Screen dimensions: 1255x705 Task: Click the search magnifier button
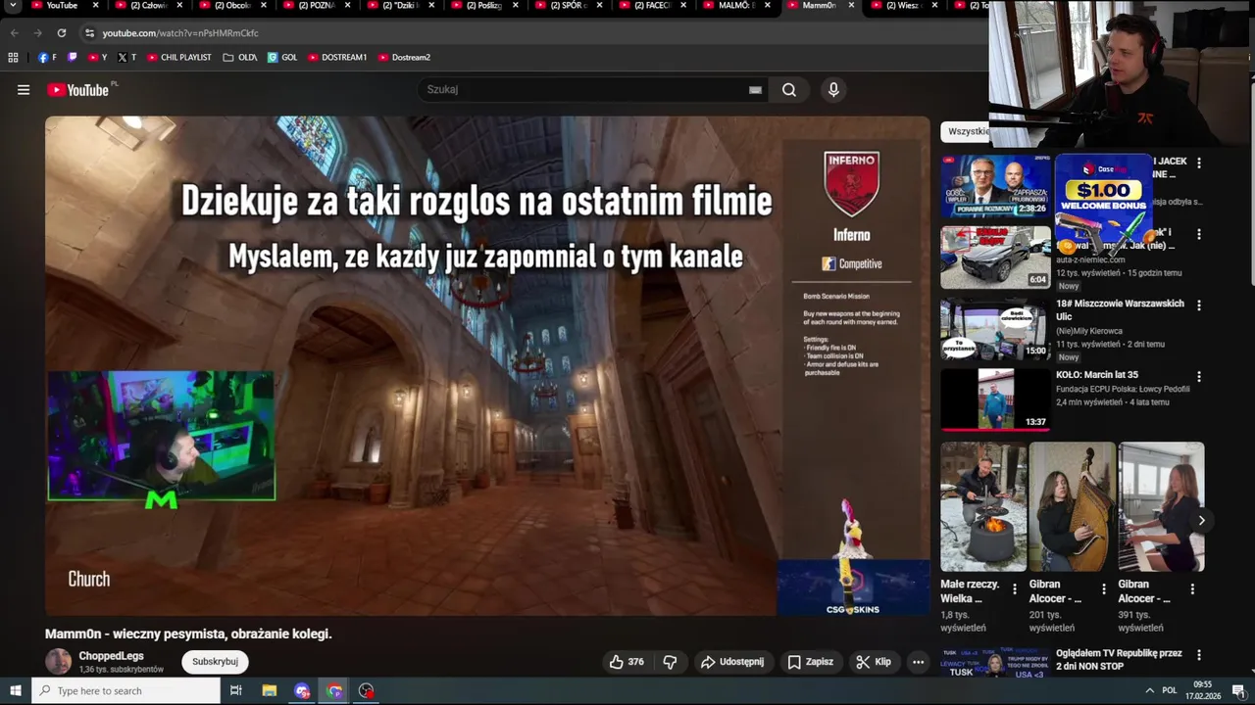789,90
